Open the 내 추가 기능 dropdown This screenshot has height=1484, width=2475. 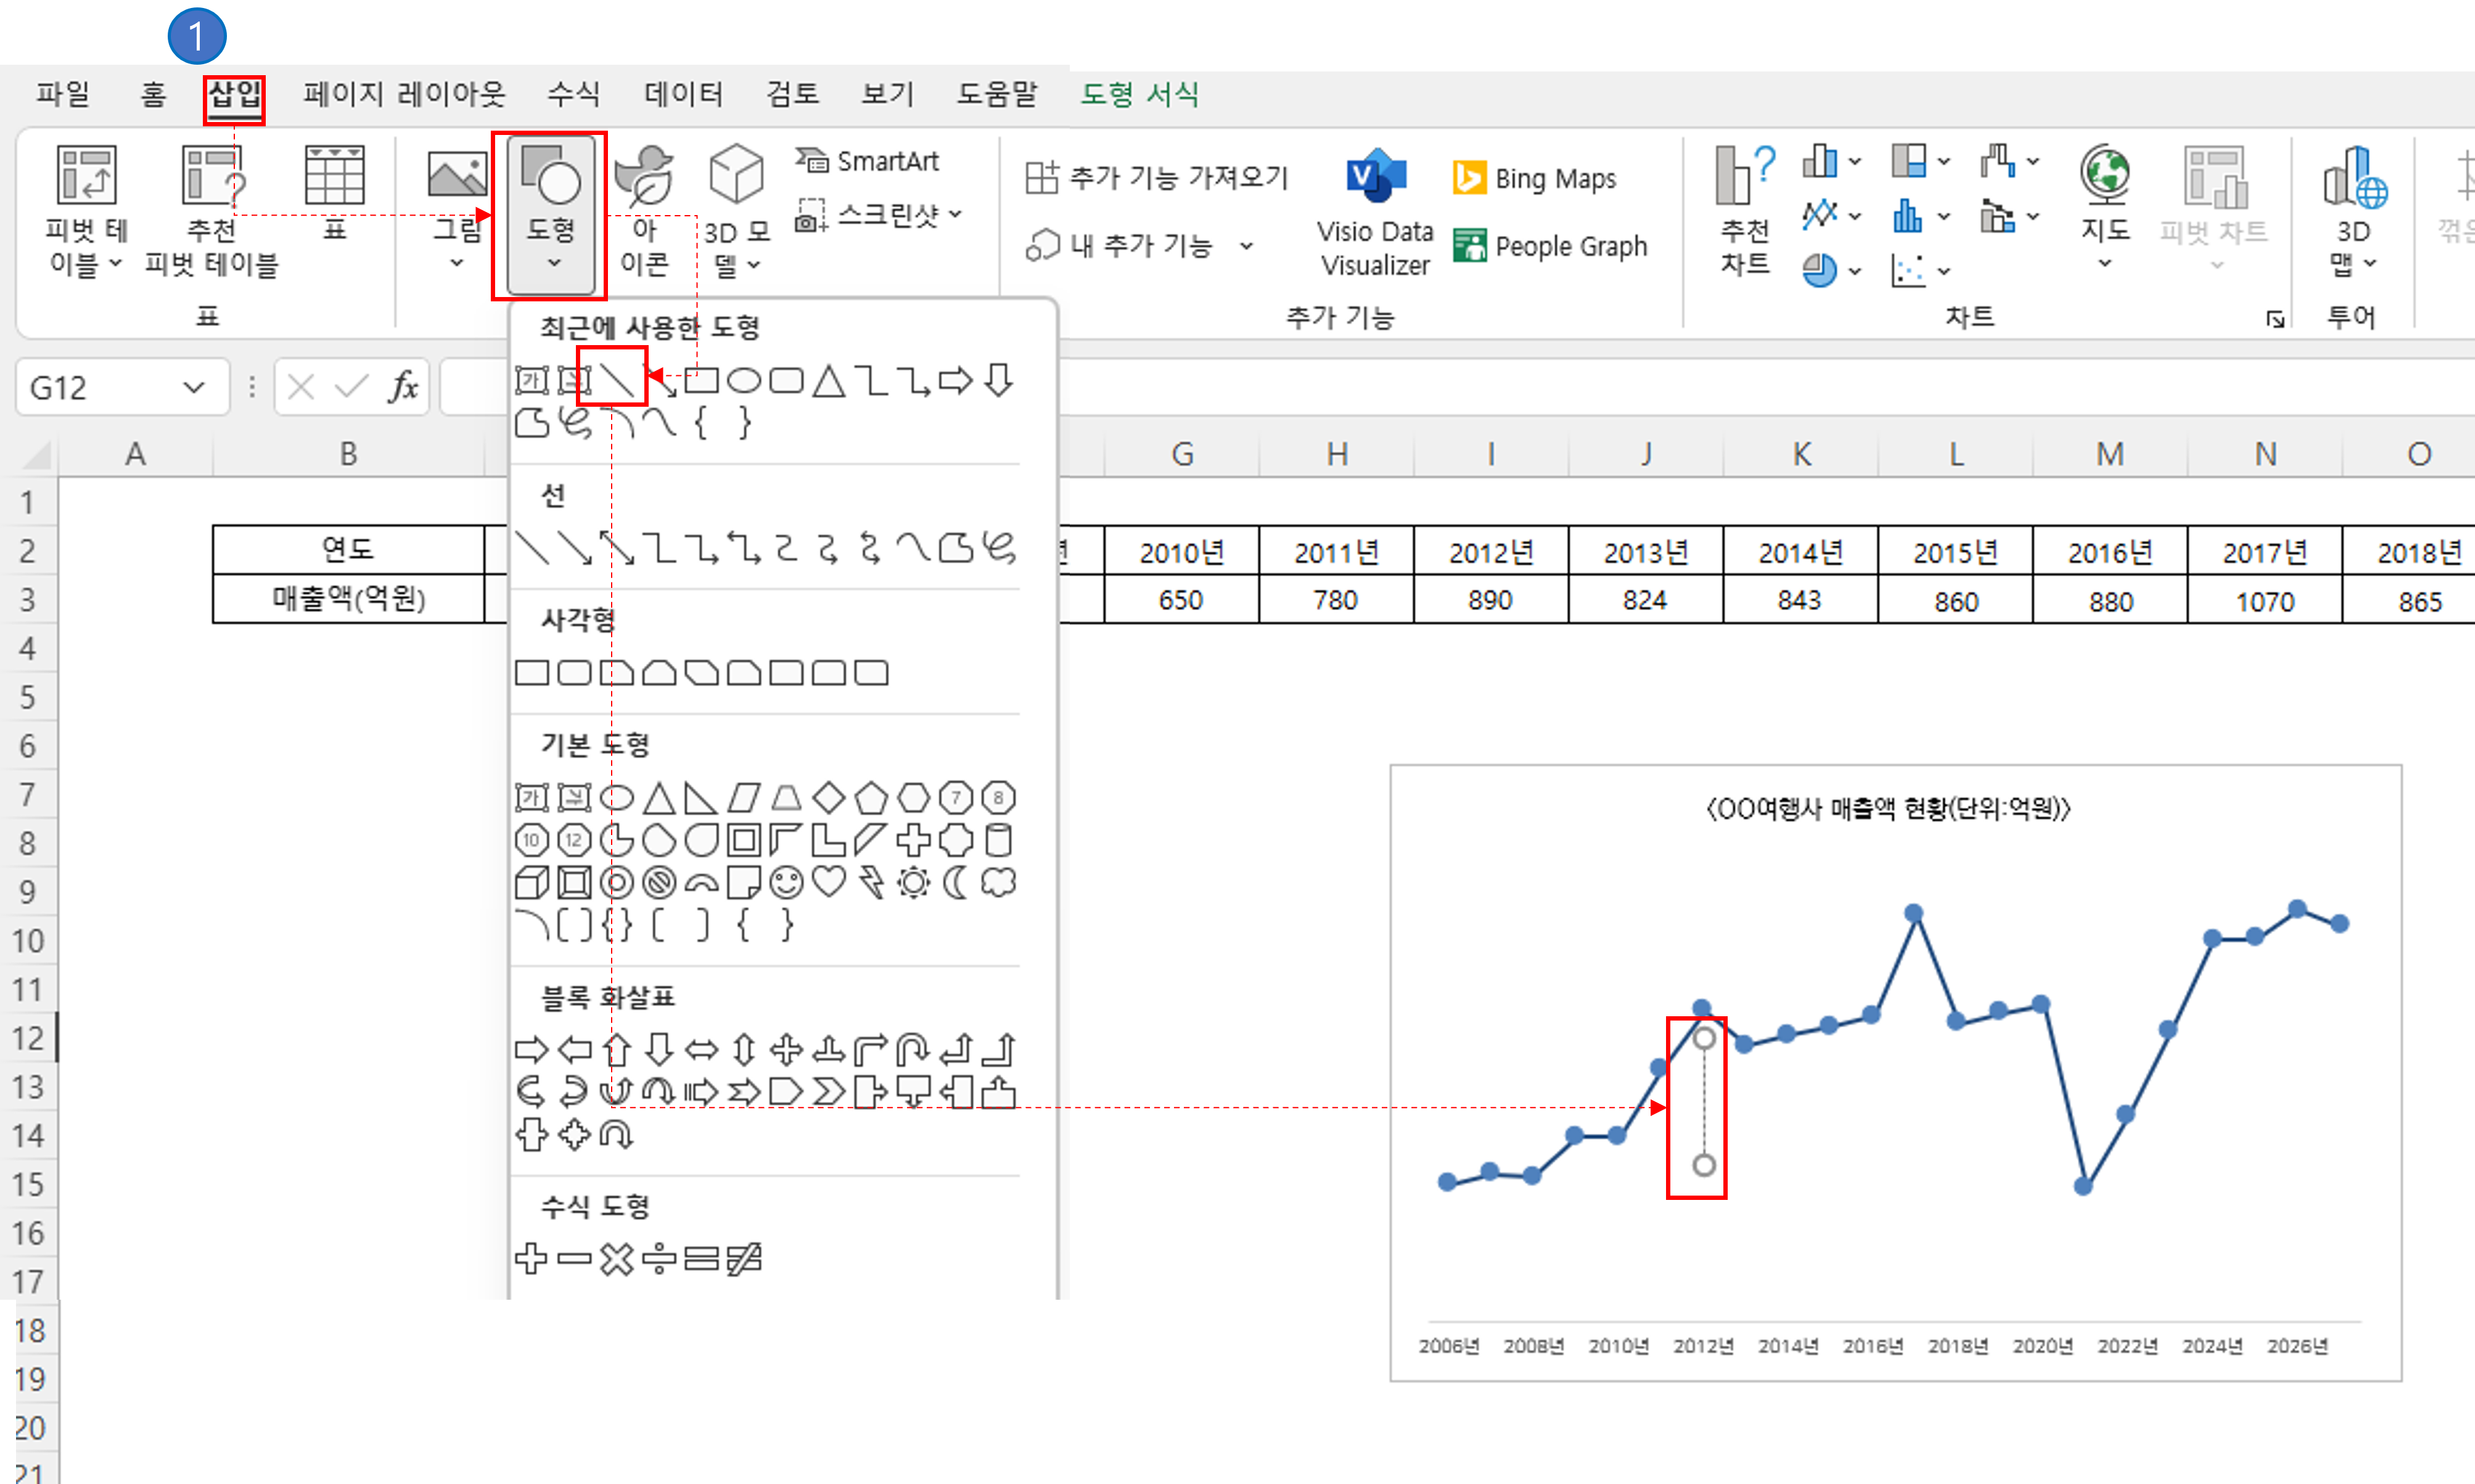(x=1247, y=246)
